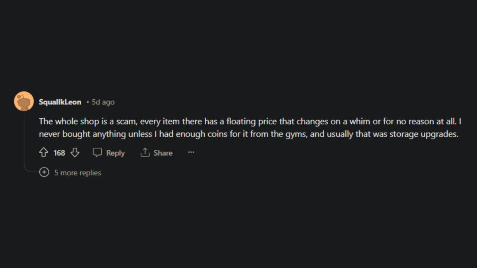Click the "5d ago" timestamp
The image size is (477, 268).
tap(103, 102)
